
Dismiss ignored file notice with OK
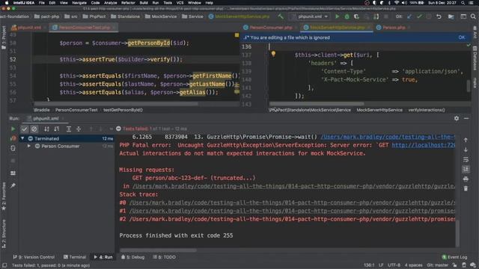click(x=462, y=37)
